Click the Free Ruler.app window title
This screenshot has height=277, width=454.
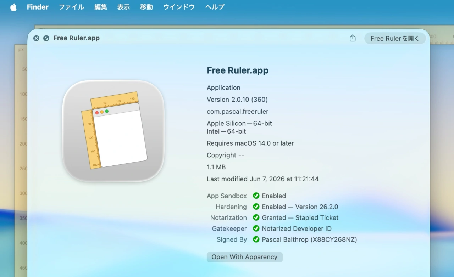[x=76, y=38]
